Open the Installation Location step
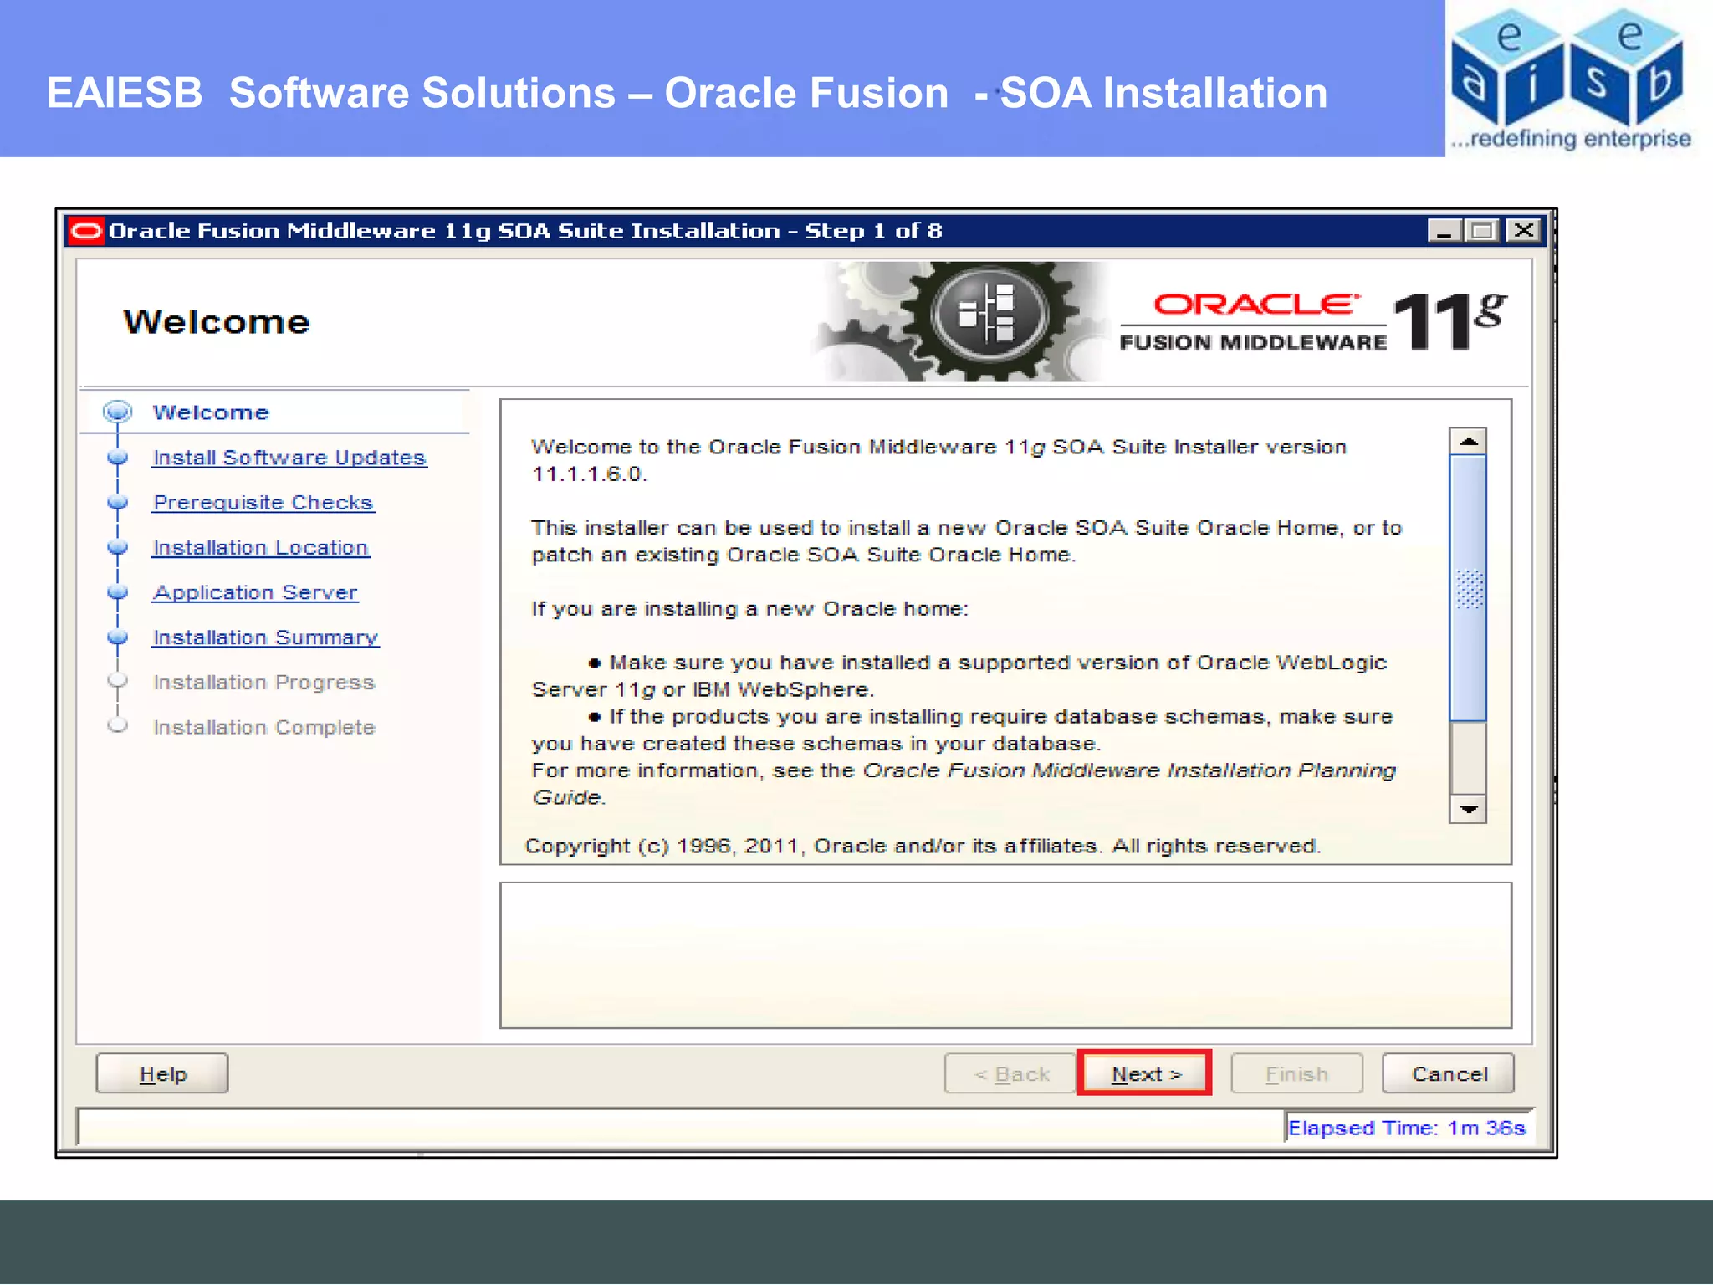Screen dimensions: 1713x1285 (x=260, y=547)
